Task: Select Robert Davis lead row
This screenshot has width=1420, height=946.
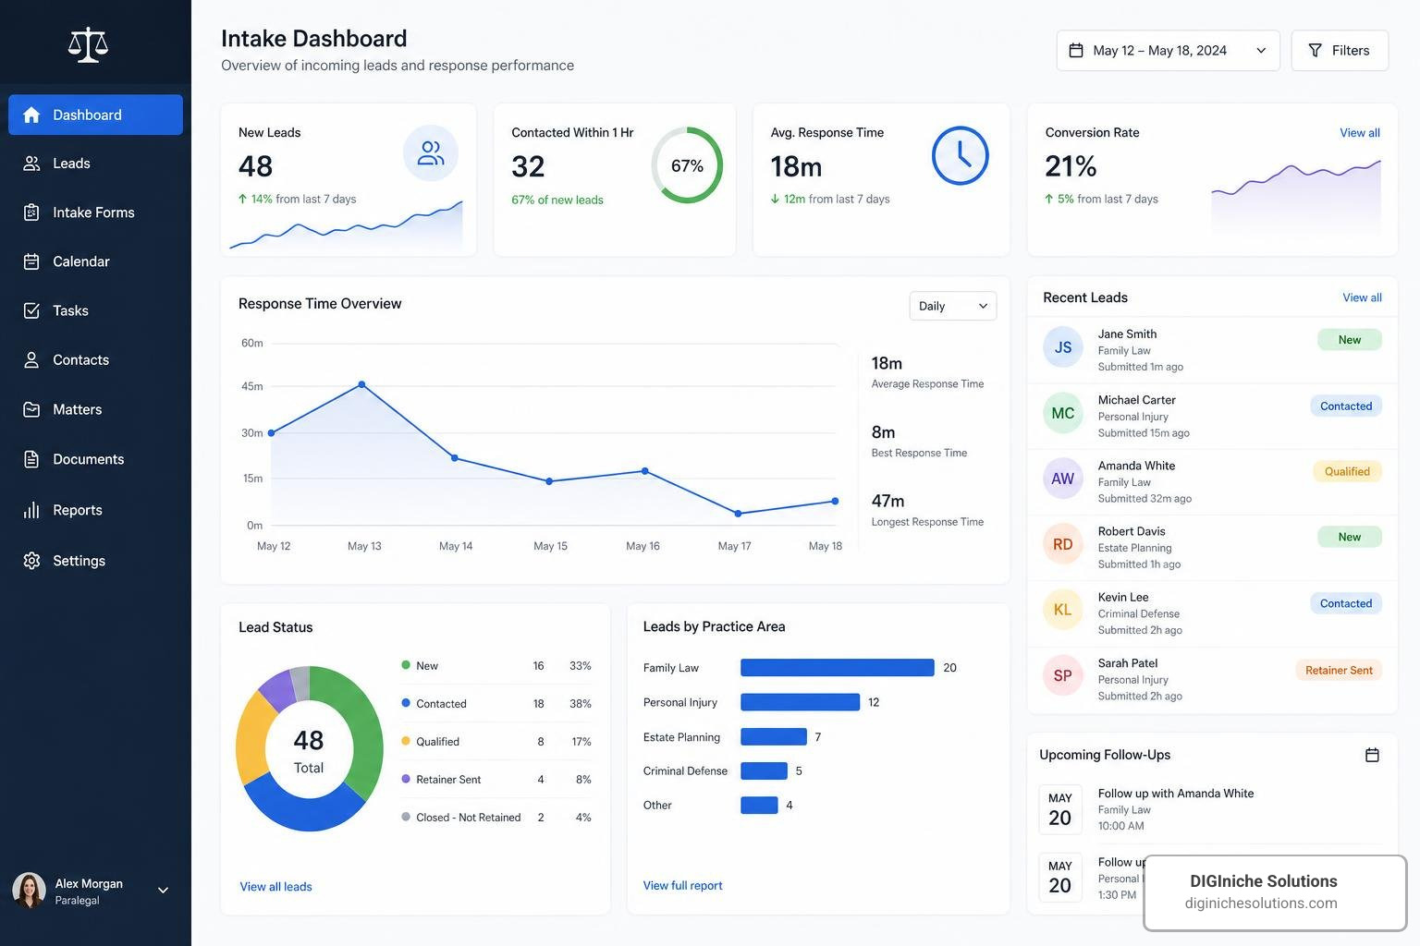Action: point(1212,548)
